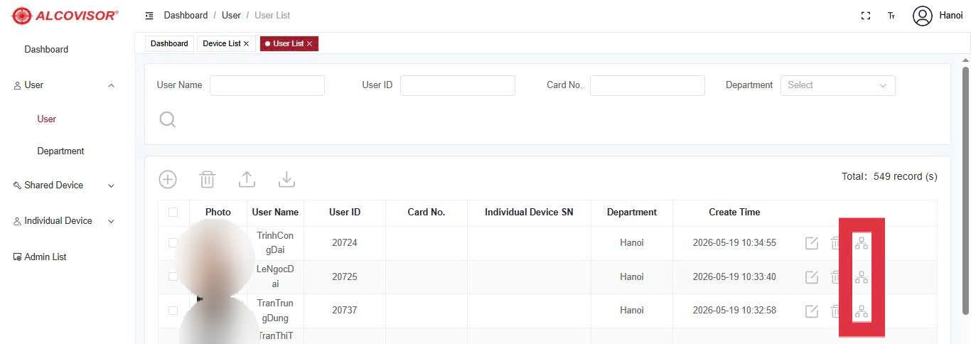Open hierarchy icon for user 20737

pos(862,311)
